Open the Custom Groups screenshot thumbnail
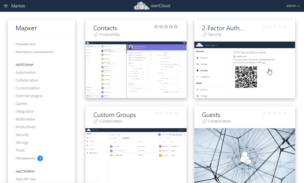 click(136, 155)
